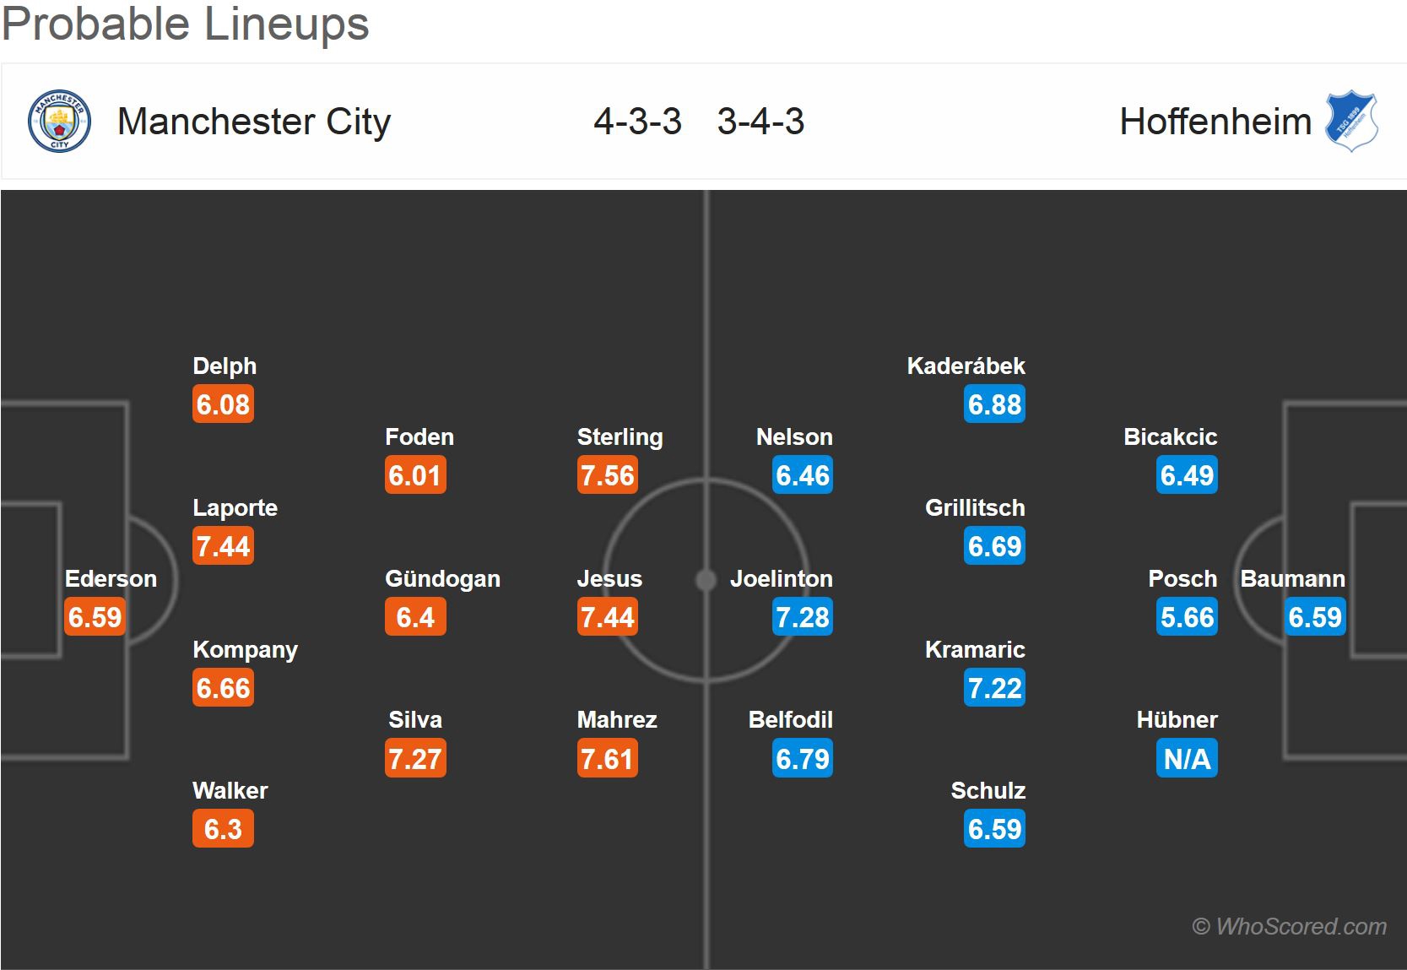Select Laporte's 7.44 rating badge
This screenshot has height=970, width=1407.
(x=223, y=546)
